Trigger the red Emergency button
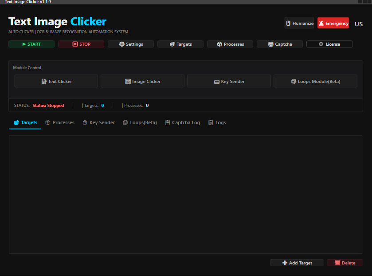372x276 pixels. coord(333,24)
